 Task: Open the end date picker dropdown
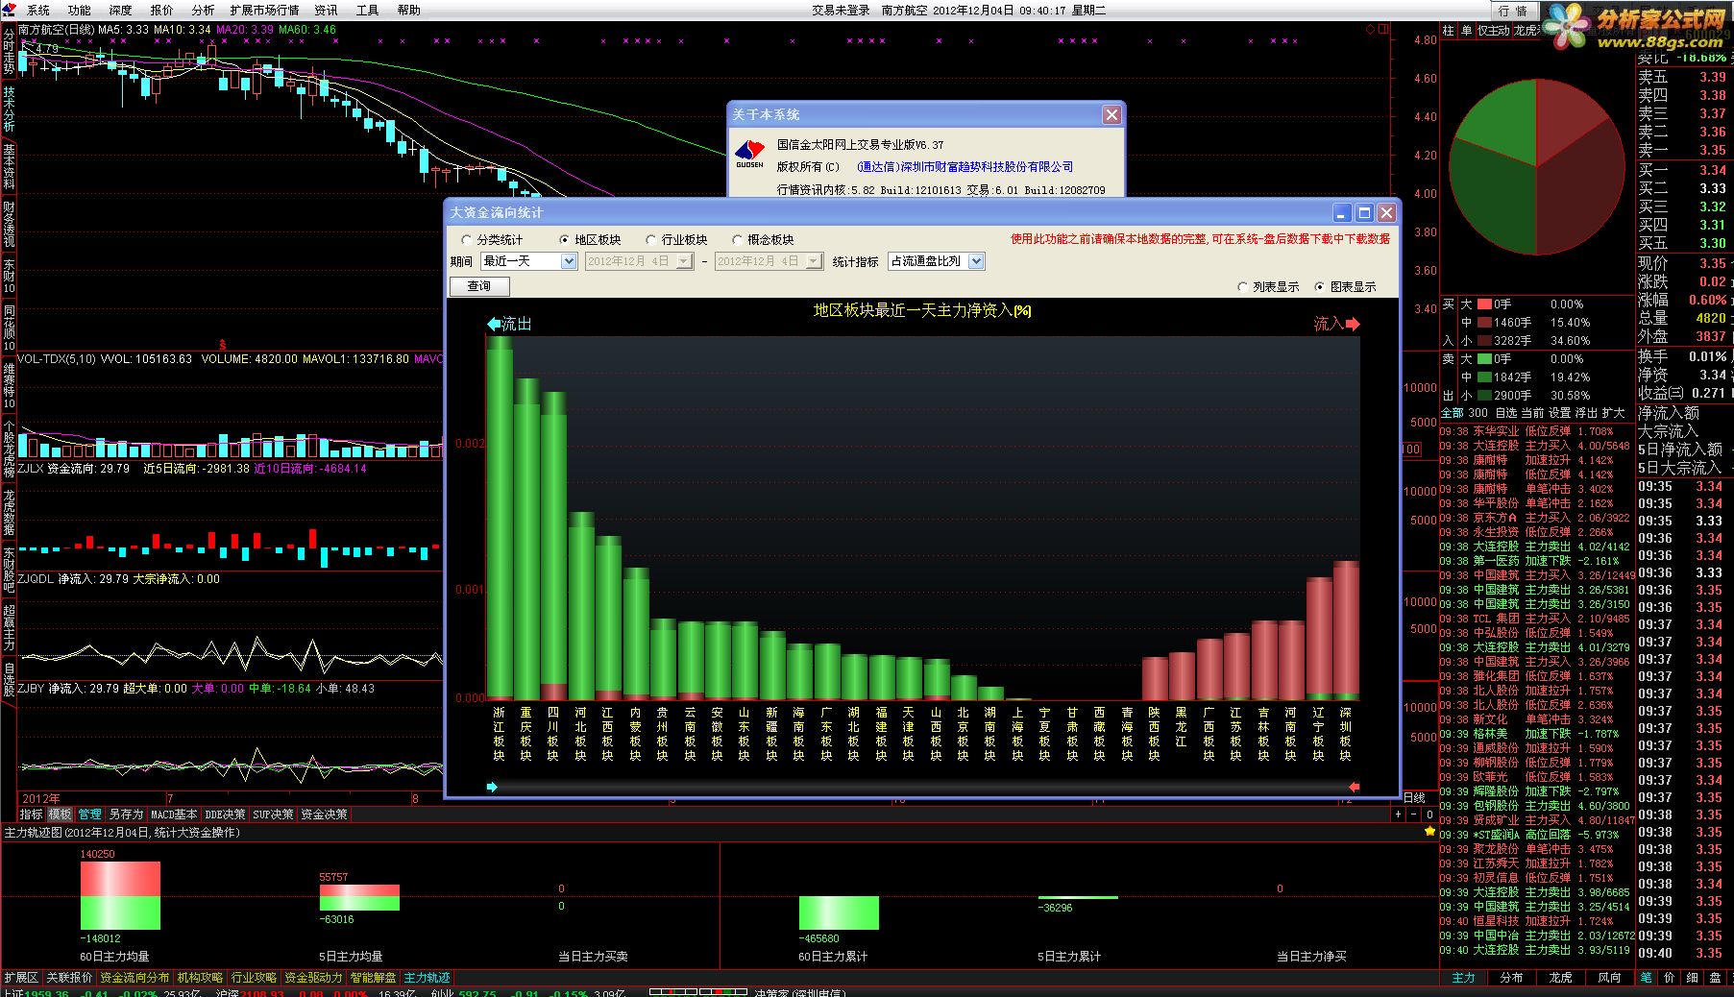click(x=814, y=261)
